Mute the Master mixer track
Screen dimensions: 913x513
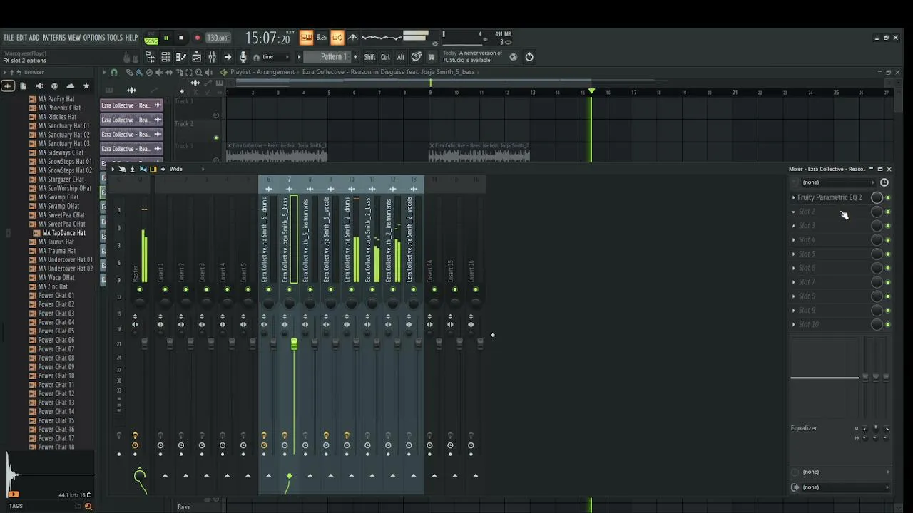point(140,289)
